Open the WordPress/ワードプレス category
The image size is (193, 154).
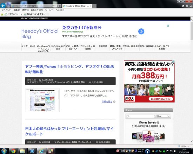[x=44, y=49]
